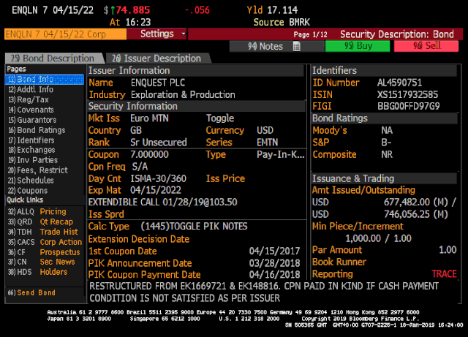View the Identifiers page
468x337 pixels.
(31, 140)
